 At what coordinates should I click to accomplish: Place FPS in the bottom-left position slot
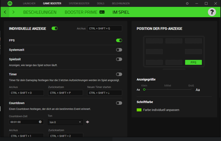tap(154, 62)
